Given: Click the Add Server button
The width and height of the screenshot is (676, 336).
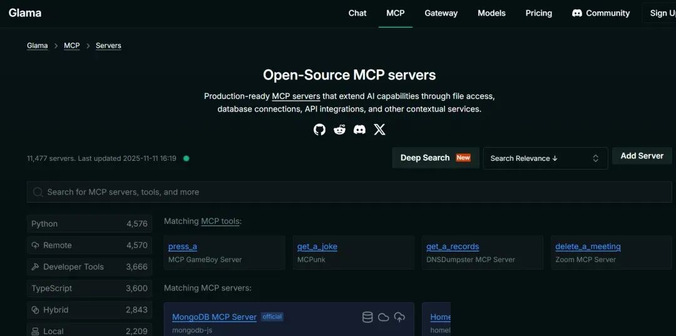Looking at the screenshot, I should (642, 156).
